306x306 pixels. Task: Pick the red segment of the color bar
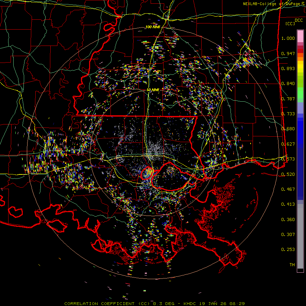click(300, 51)
